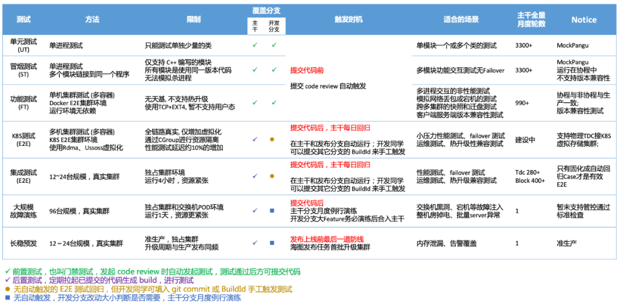Click the Docker E2E集群环境 text

tap(77, 103)
